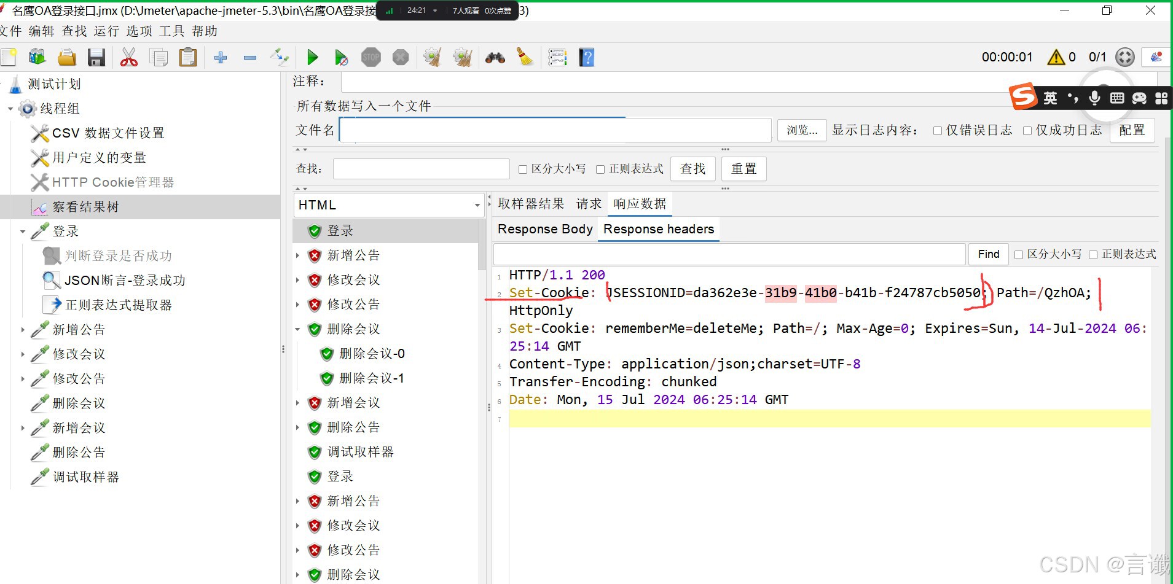The height and width of the screenshot is (584, 1173).
Task: Select 正则表达式提取器 in tree
Action: point(119,305)
